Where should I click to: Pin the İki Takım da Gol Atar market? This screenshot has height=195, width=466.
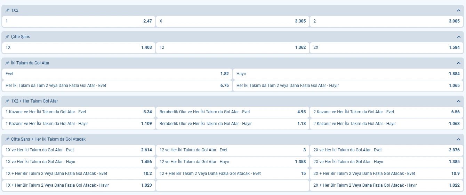tap(7, 63)
